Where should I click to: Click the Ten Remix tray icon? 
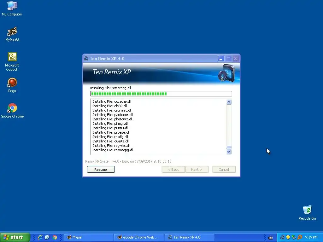click(x=282, y=237)
